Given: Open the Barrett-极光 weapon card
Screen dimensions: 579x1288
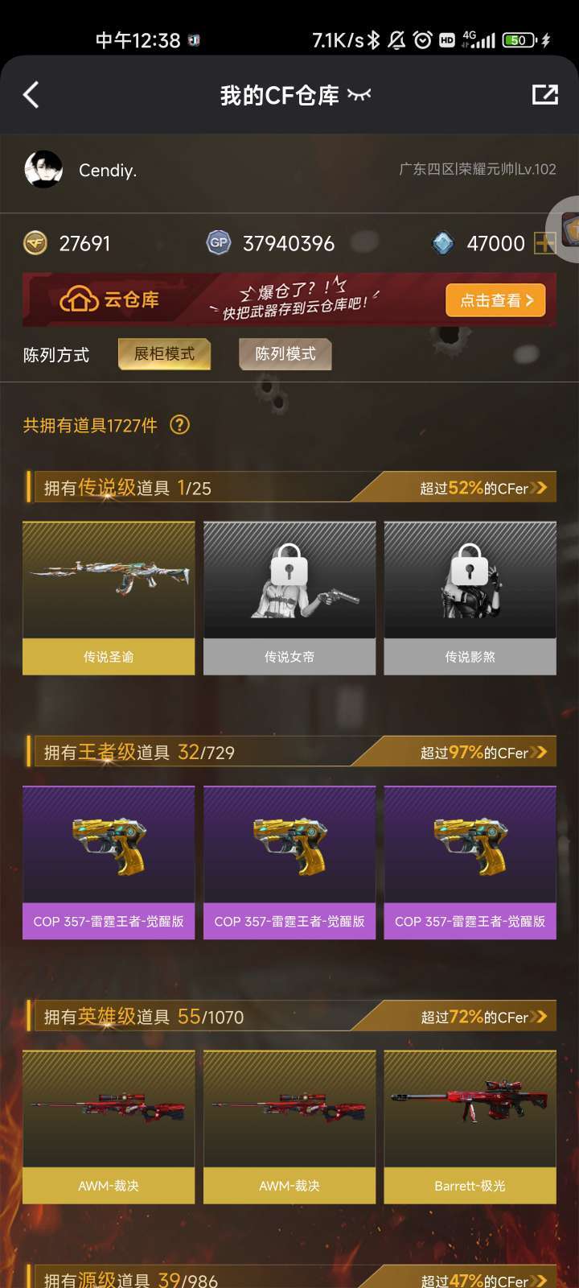Looking at the screenshot, I should click(x=470, y=1127).
